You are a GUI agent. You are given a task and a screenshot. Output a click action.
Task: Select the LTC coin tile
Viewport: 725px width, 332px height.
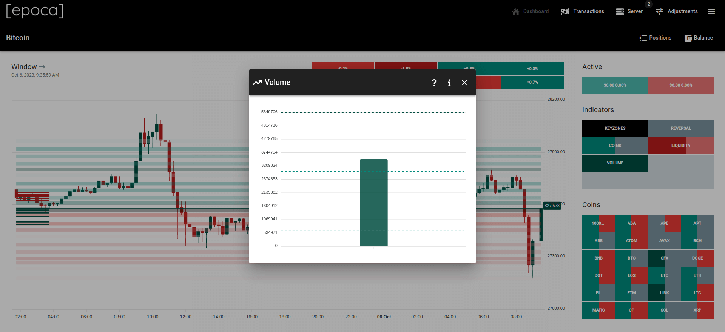tap(697, 293)
